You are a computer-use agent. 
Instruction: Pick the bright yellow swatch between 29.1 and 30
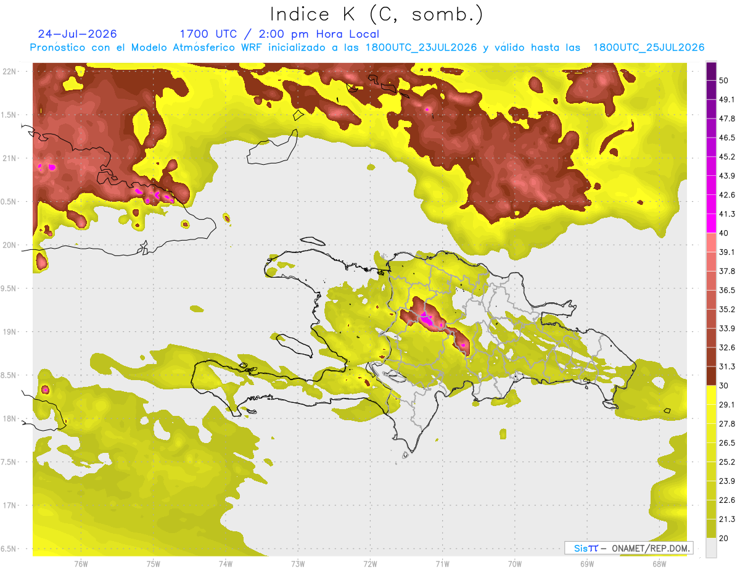(x=712, y=395)
